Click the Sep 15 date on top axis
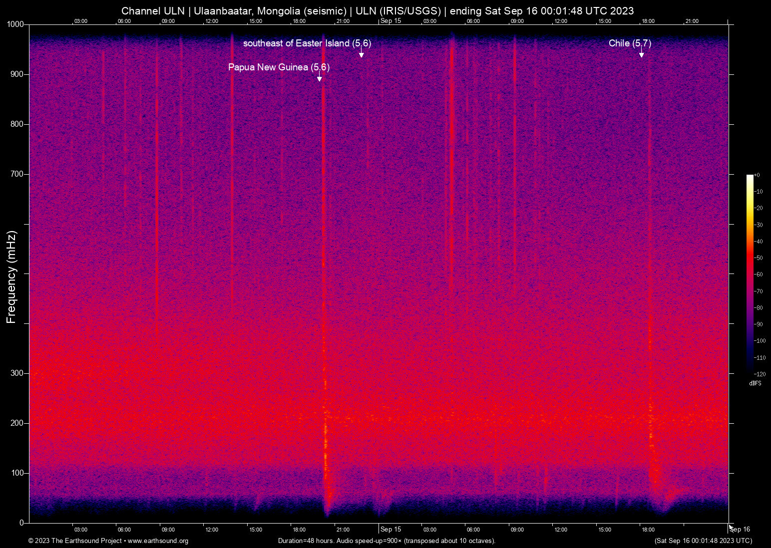The height and width of the screenshot is (548, 771). (x=390, y=20)
